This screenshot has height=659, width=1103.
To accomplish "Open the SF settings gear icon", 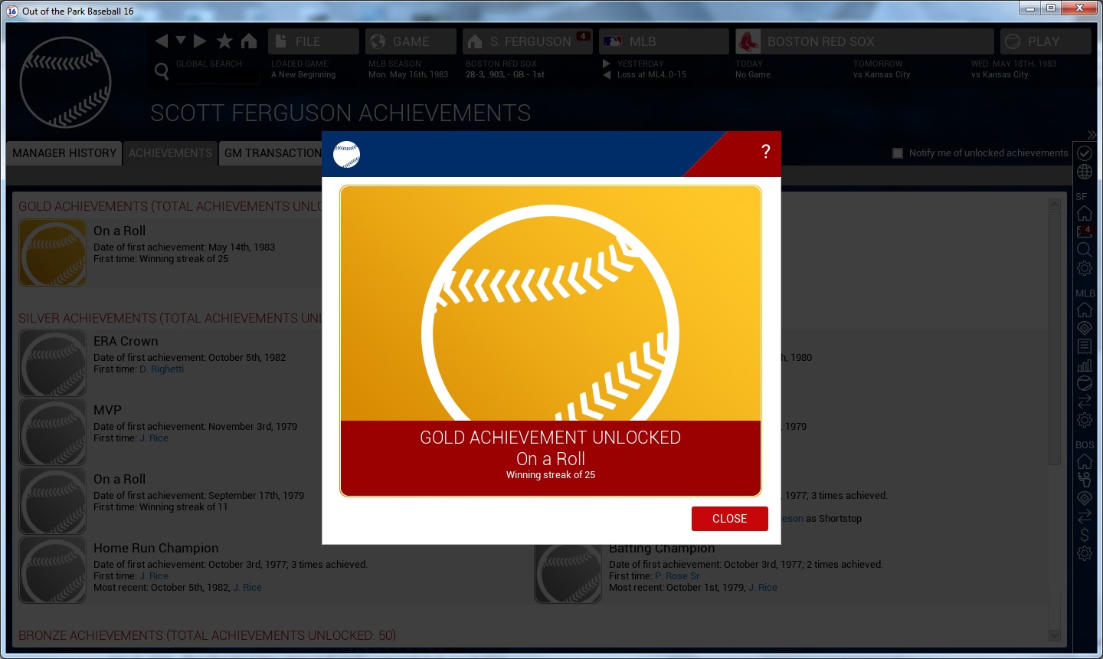I will [x=1085, y=268].
